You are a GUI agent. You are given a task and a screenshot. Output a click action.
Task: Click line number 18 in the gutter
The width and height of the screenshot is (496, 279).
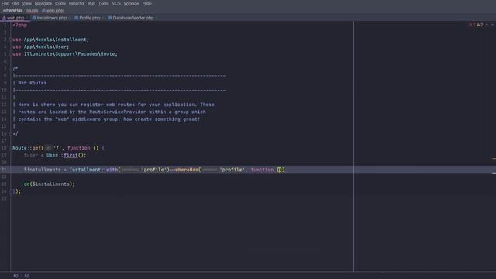pyautogui.click(x=4, y=148)
